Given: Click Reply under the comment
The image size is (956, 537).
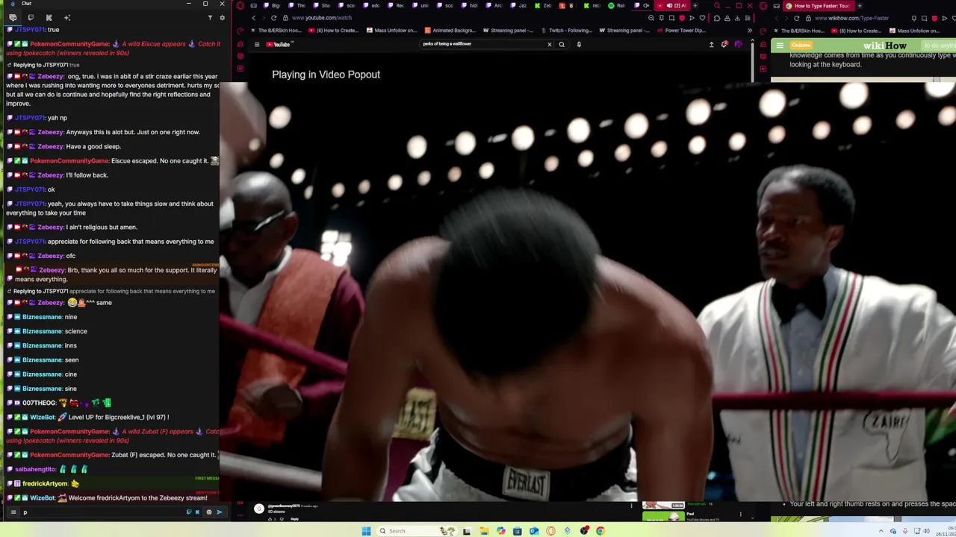Looking at the screenshot, I should click(x=295, y=518).
